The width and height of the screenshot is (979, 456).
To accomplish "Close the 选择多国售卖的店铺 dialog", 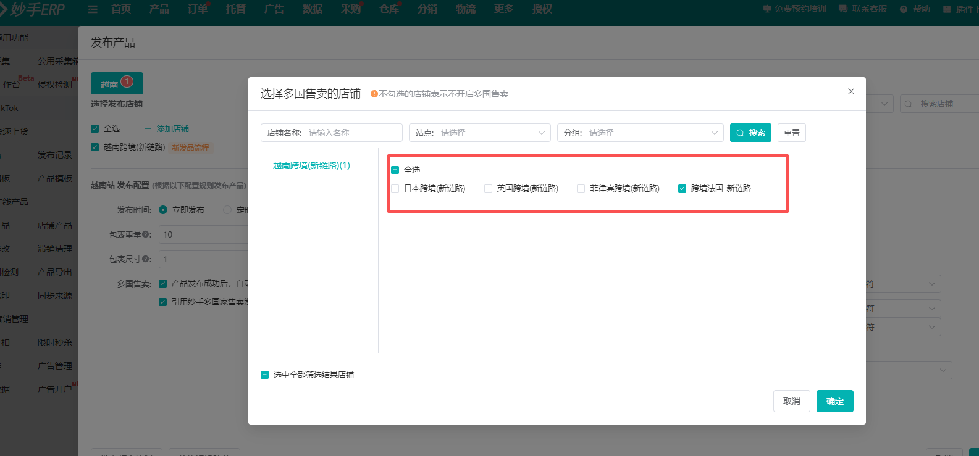I will point(851,91).
